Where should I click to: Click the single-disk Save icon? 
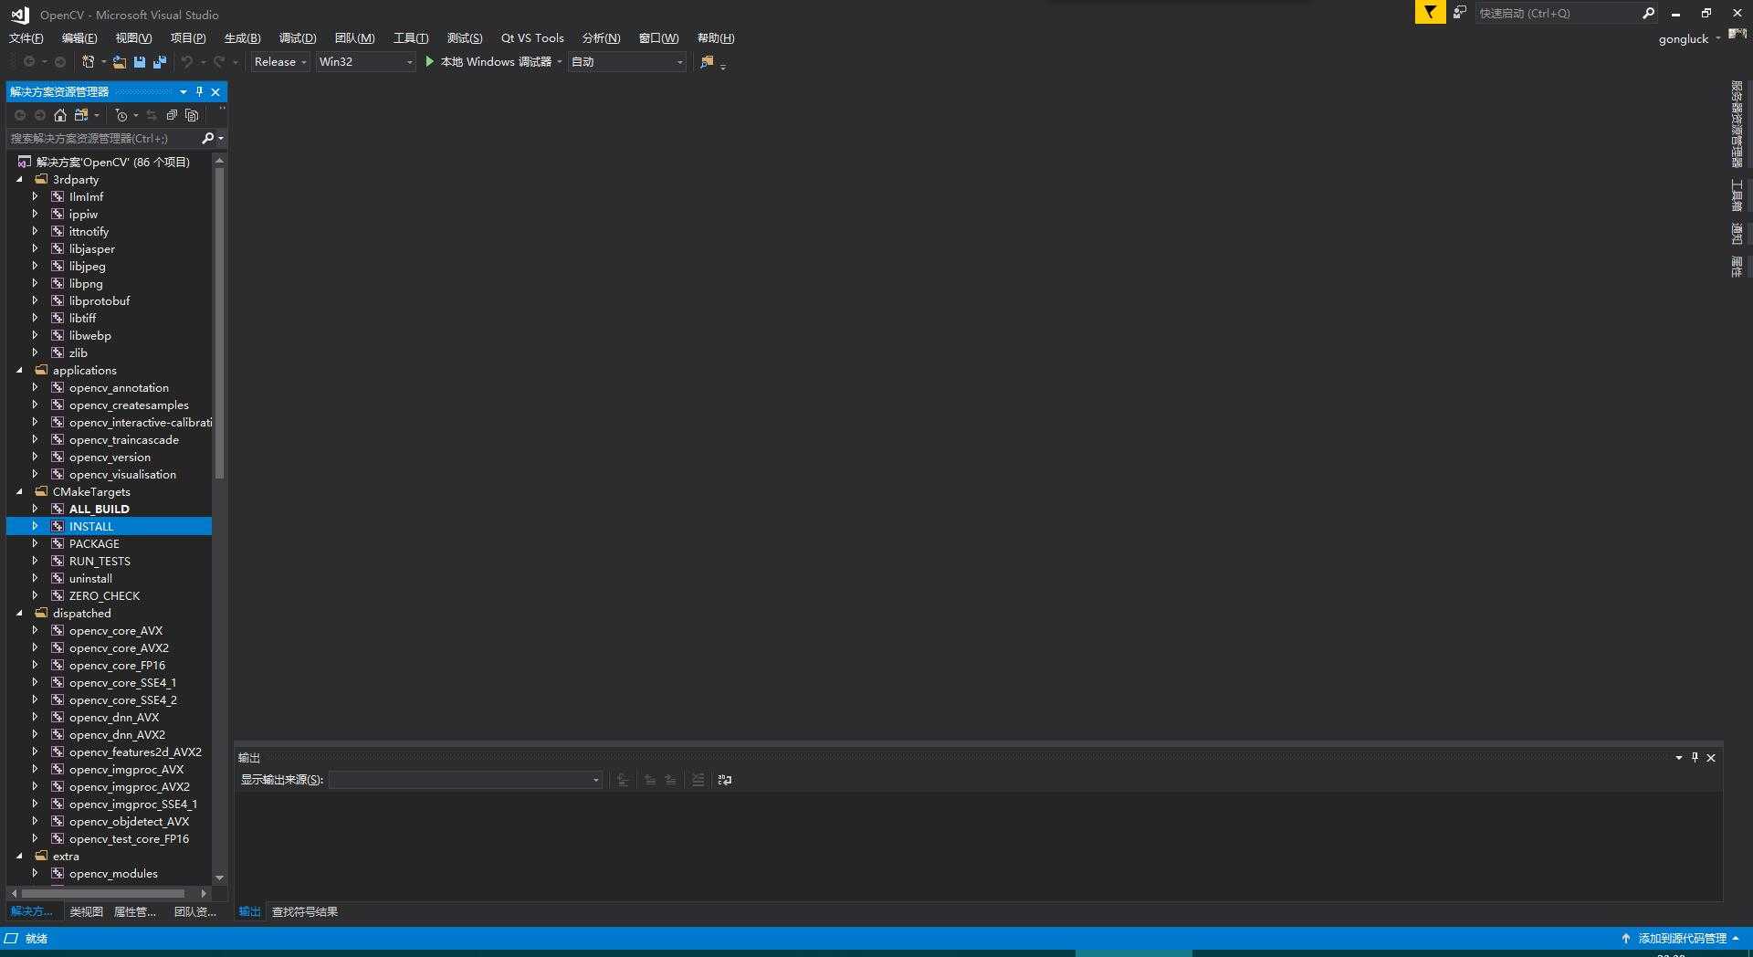[140, 62]
